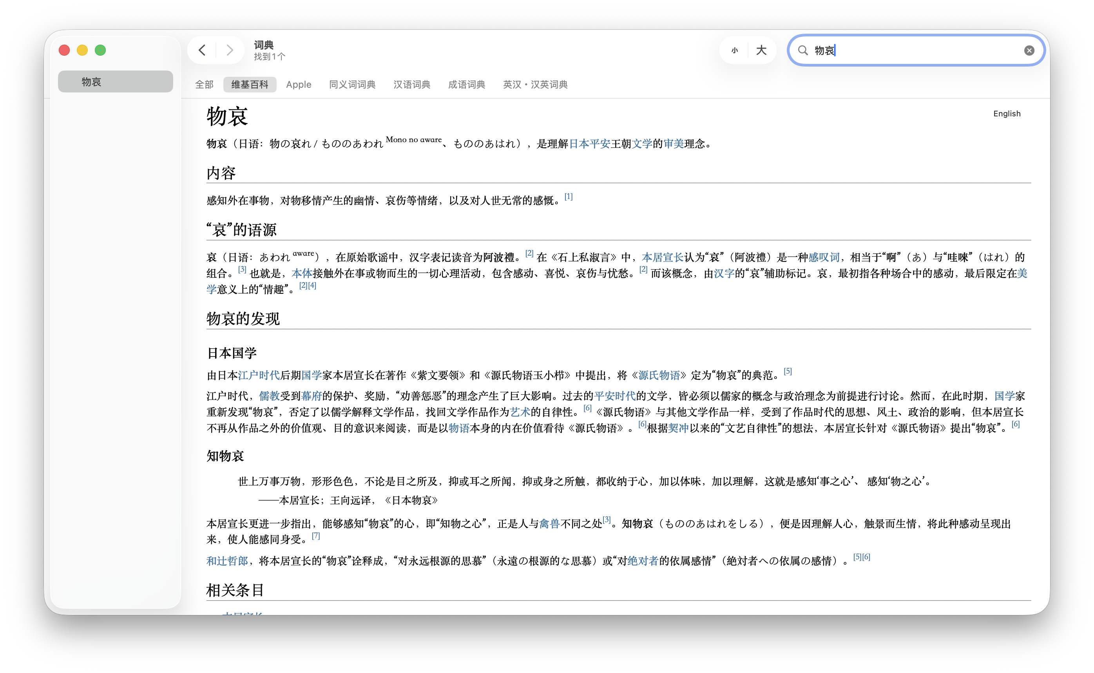Go back with the left chevron
The width and height of the screenshot is (1094, 673).
pyautogui.click(x=202, y=50)
